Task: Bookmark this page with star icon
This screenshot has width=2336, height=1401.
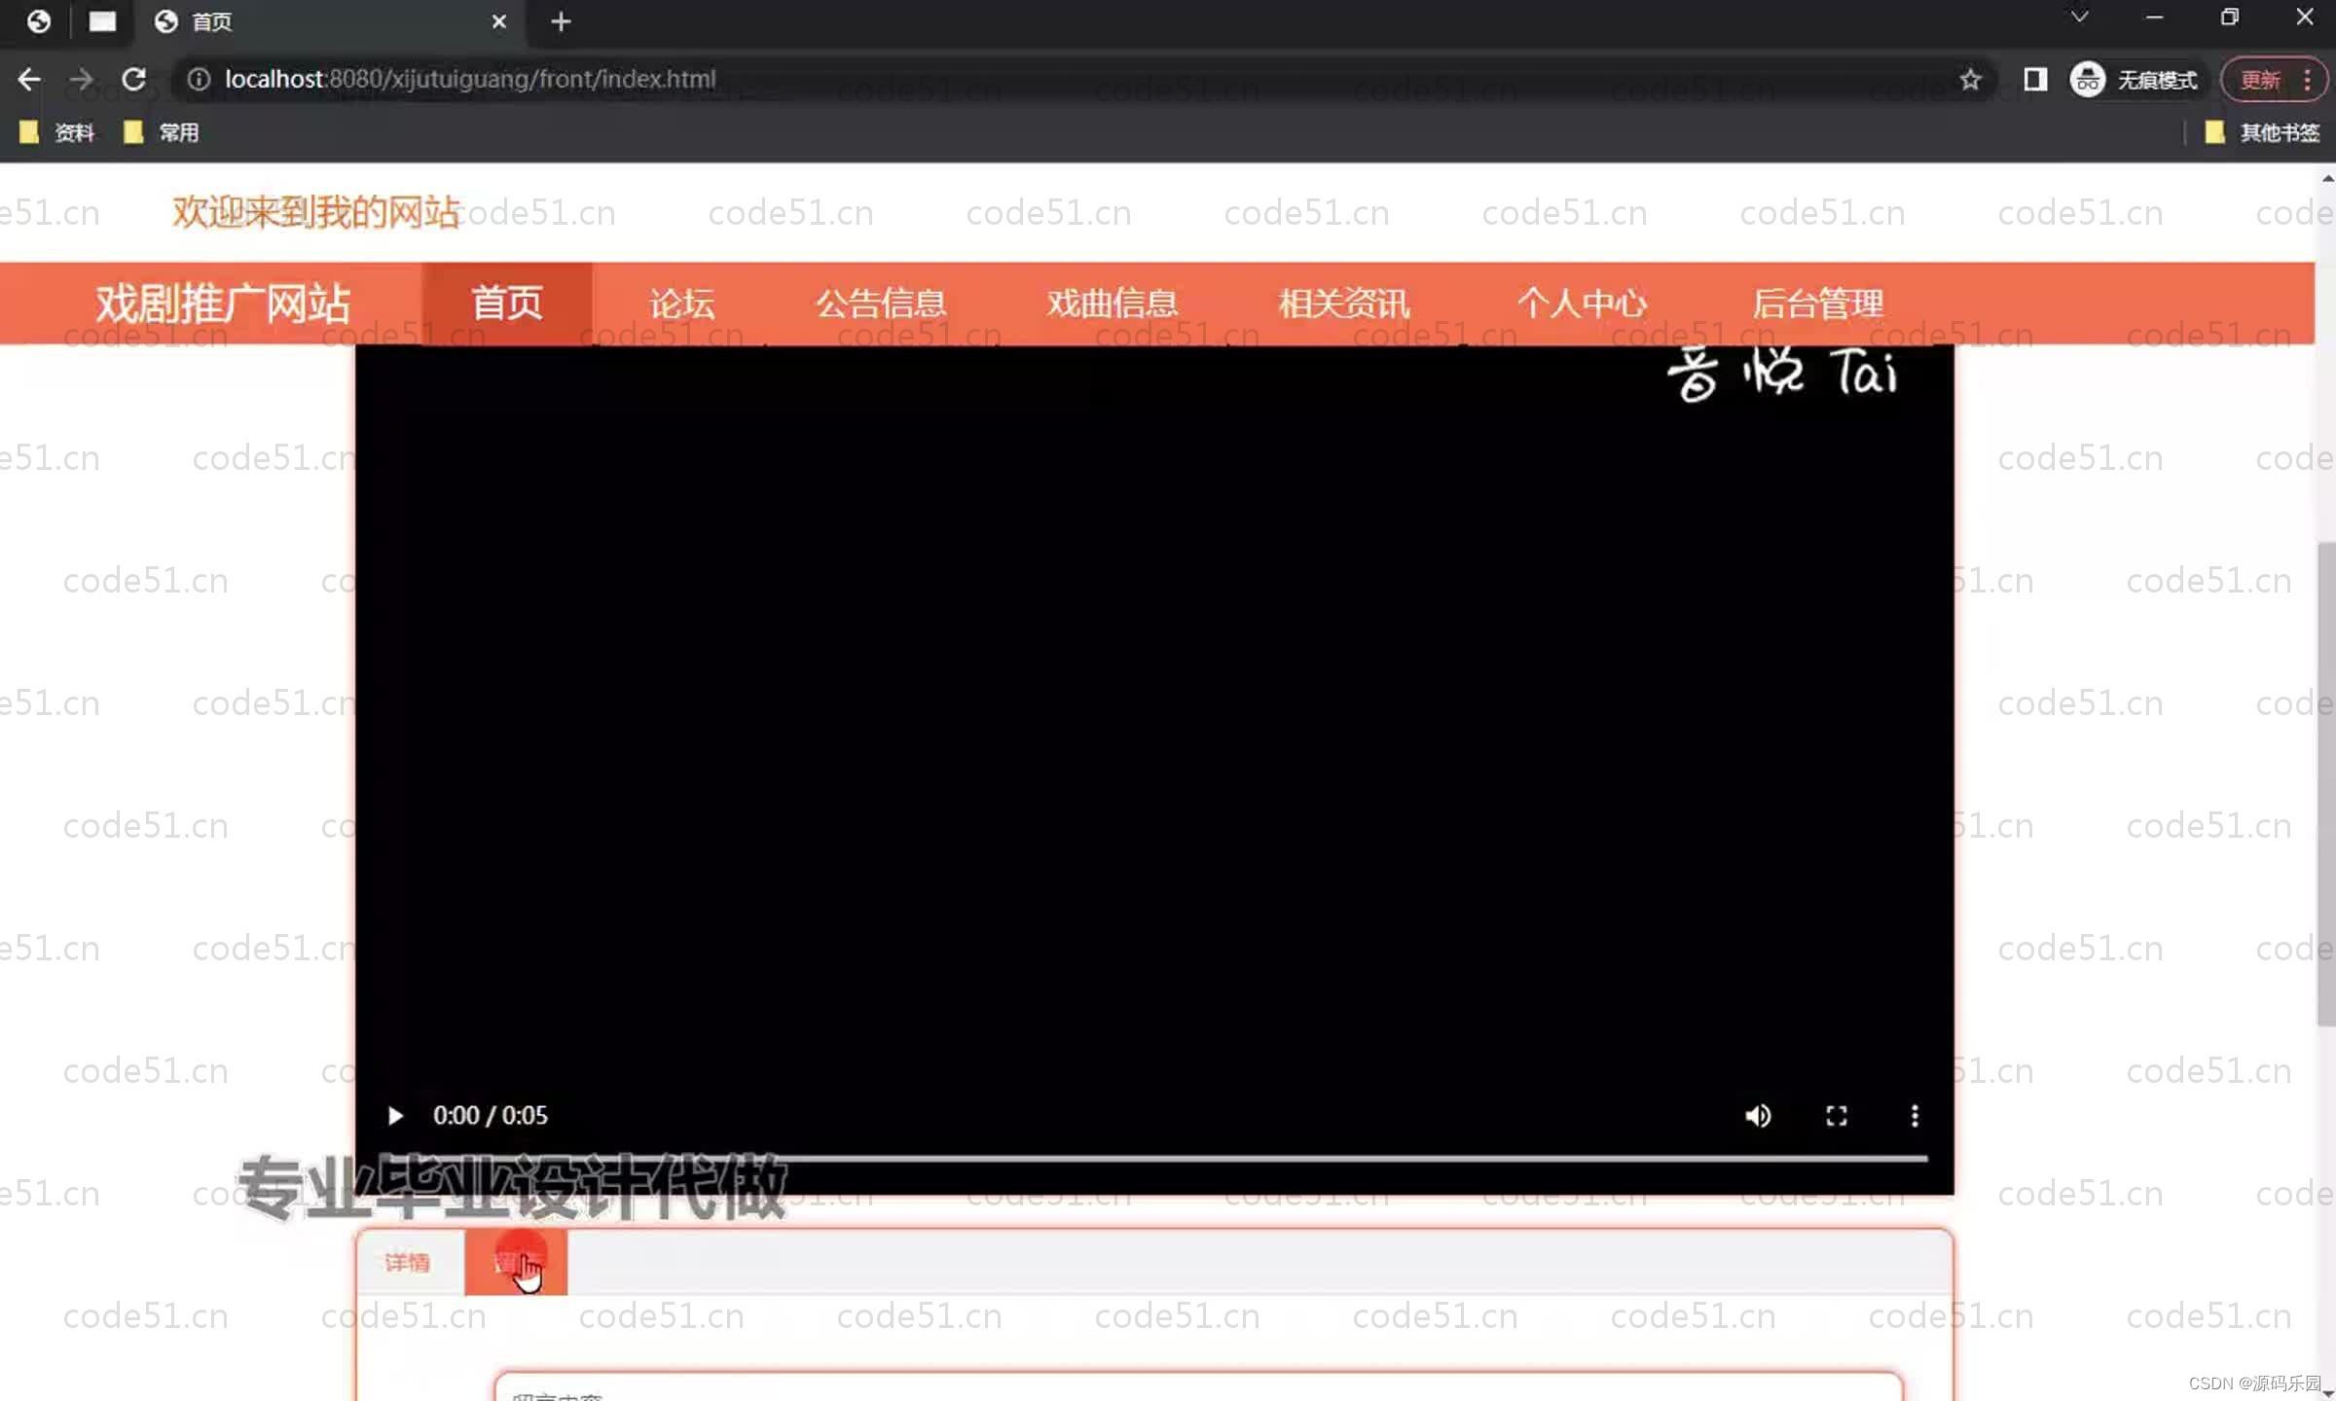Action: pos(1970,79)
